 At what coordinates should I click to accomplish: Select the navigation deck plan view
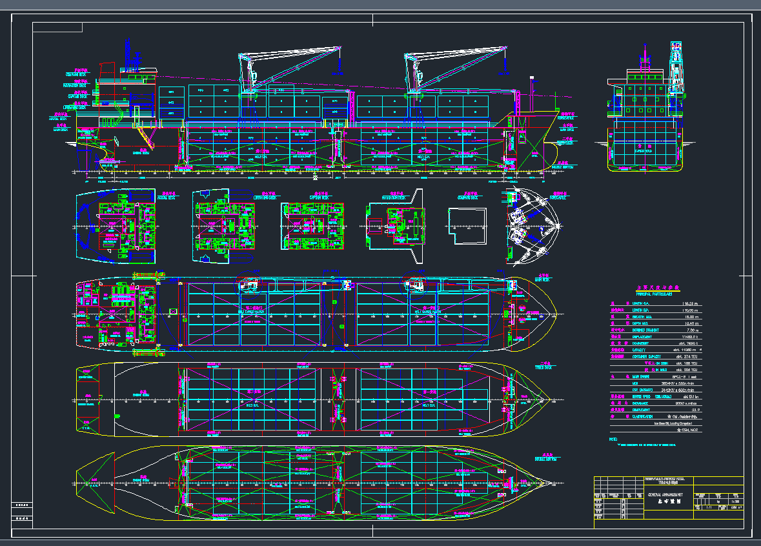[394, 225]
